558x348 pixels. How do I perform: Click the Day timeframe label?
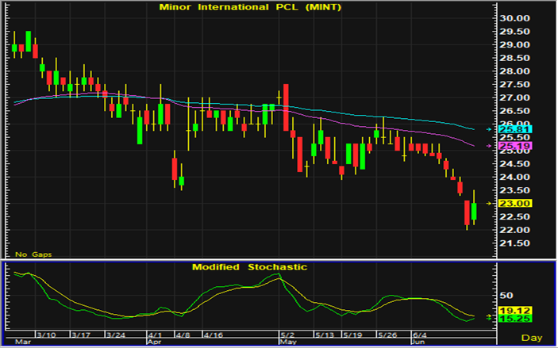tap(532, 338)
